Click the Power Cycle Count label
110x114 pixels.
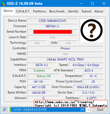[69, 81]
